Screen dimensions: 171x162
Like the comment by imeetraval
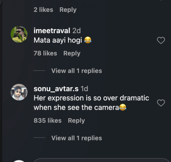point(161,40)
